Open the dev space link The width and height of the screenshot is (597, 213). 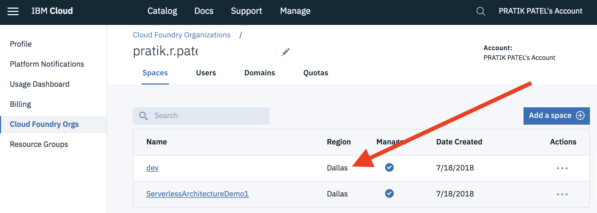(152, 168)
